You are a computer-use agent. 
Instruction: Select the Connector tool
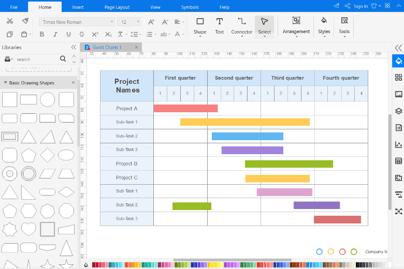(x=242, y=26)
